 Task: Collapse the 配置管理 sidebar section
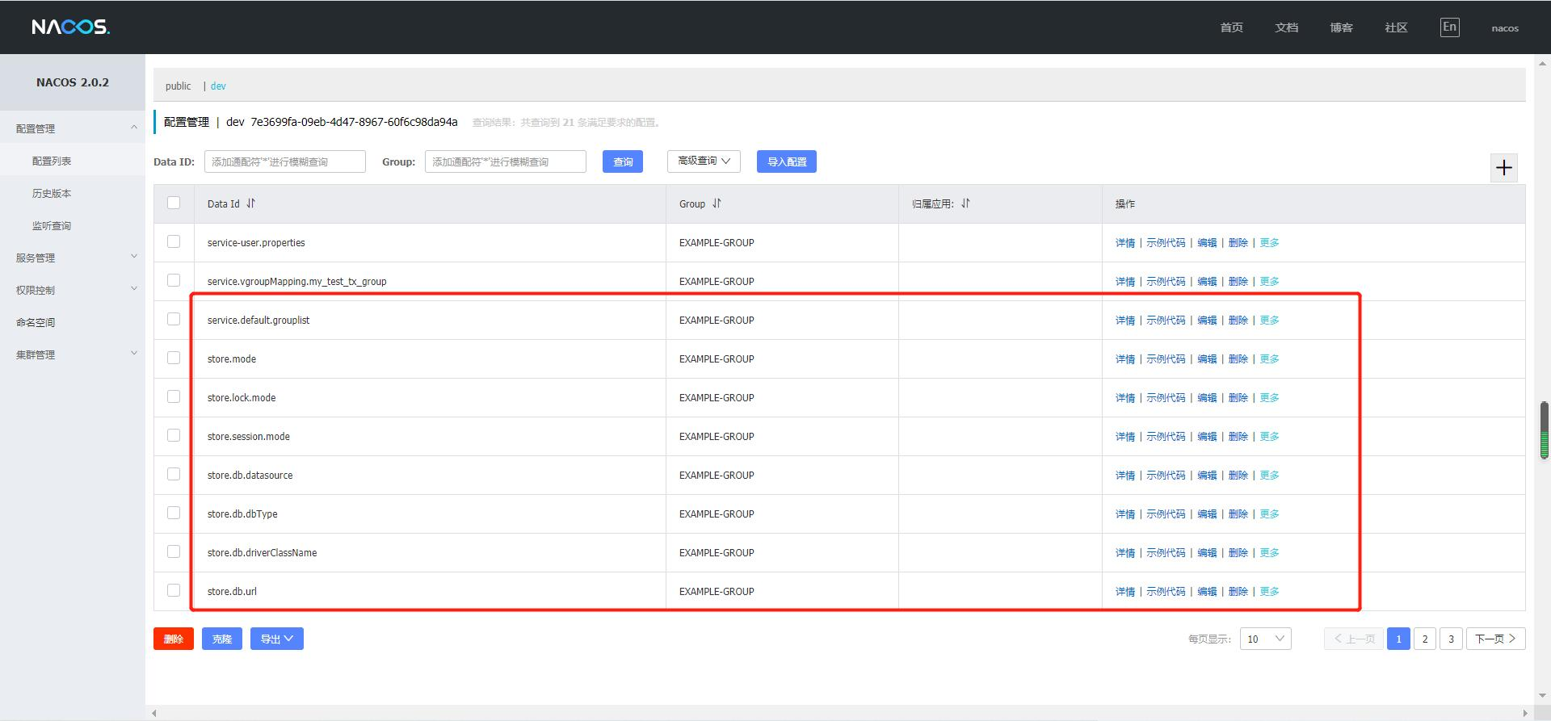pos(73,128)
